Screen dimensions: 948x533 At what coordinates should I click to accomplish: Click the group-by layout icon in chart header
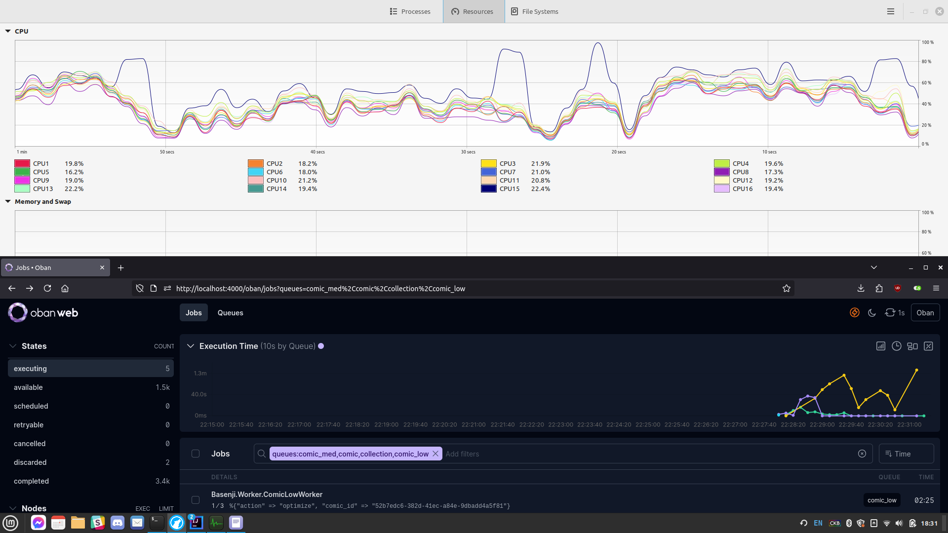(912, 346)
